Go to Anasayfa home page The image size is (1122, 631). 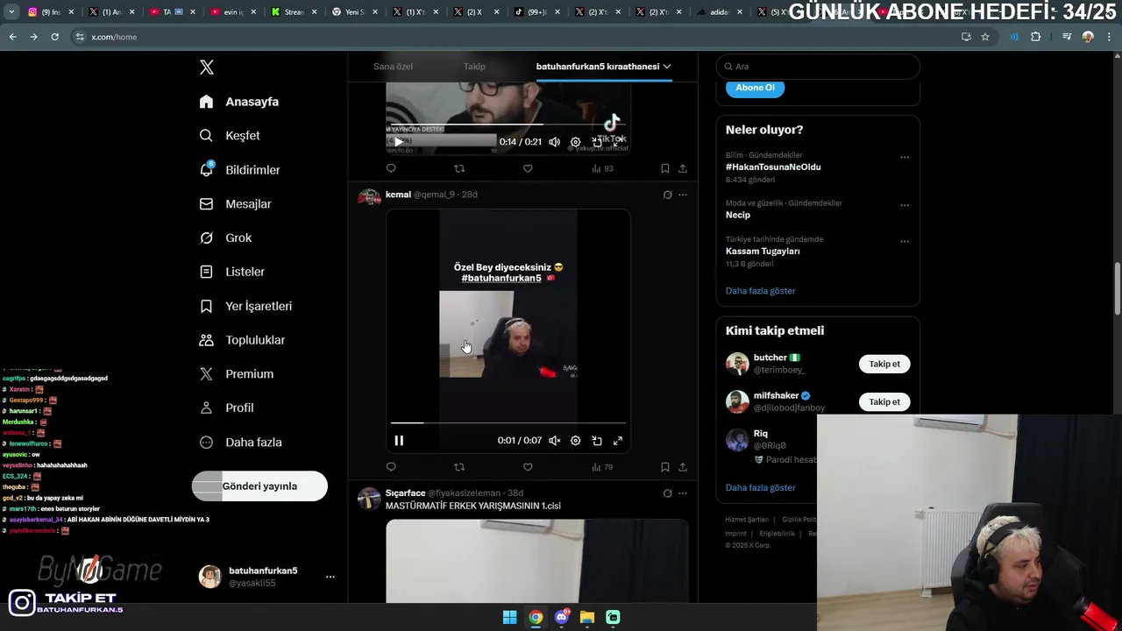[239, 102]
